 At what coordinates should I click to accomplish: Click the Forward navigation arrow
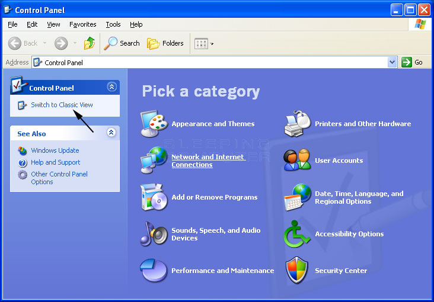click(61, 43)
